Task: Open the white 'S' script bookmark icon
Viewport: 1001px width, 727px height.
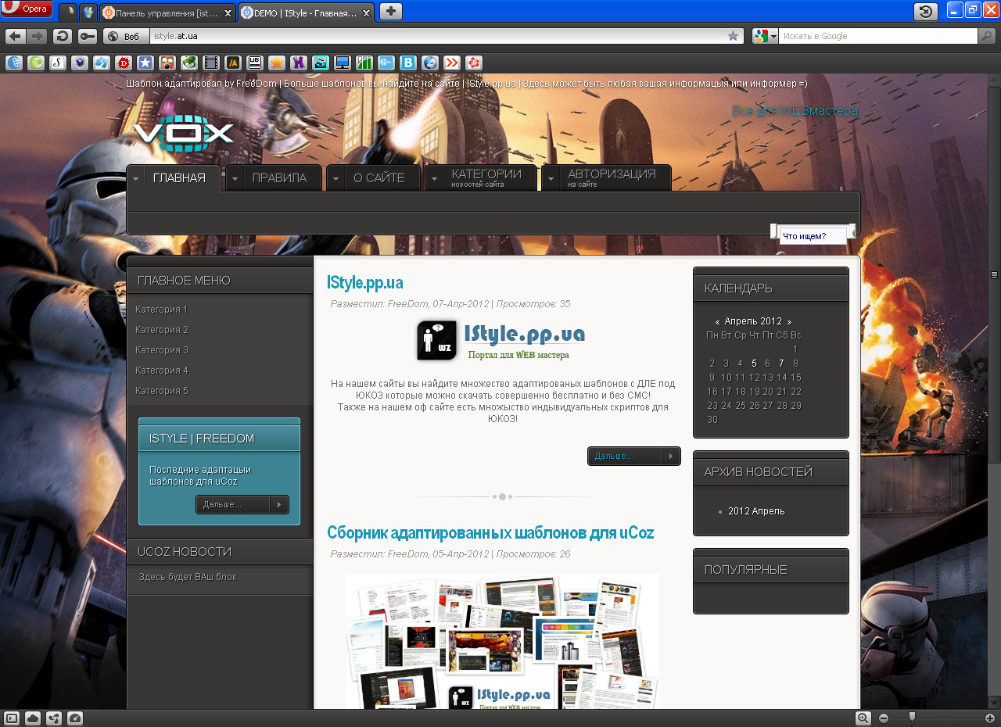Action: pos(58,63)
